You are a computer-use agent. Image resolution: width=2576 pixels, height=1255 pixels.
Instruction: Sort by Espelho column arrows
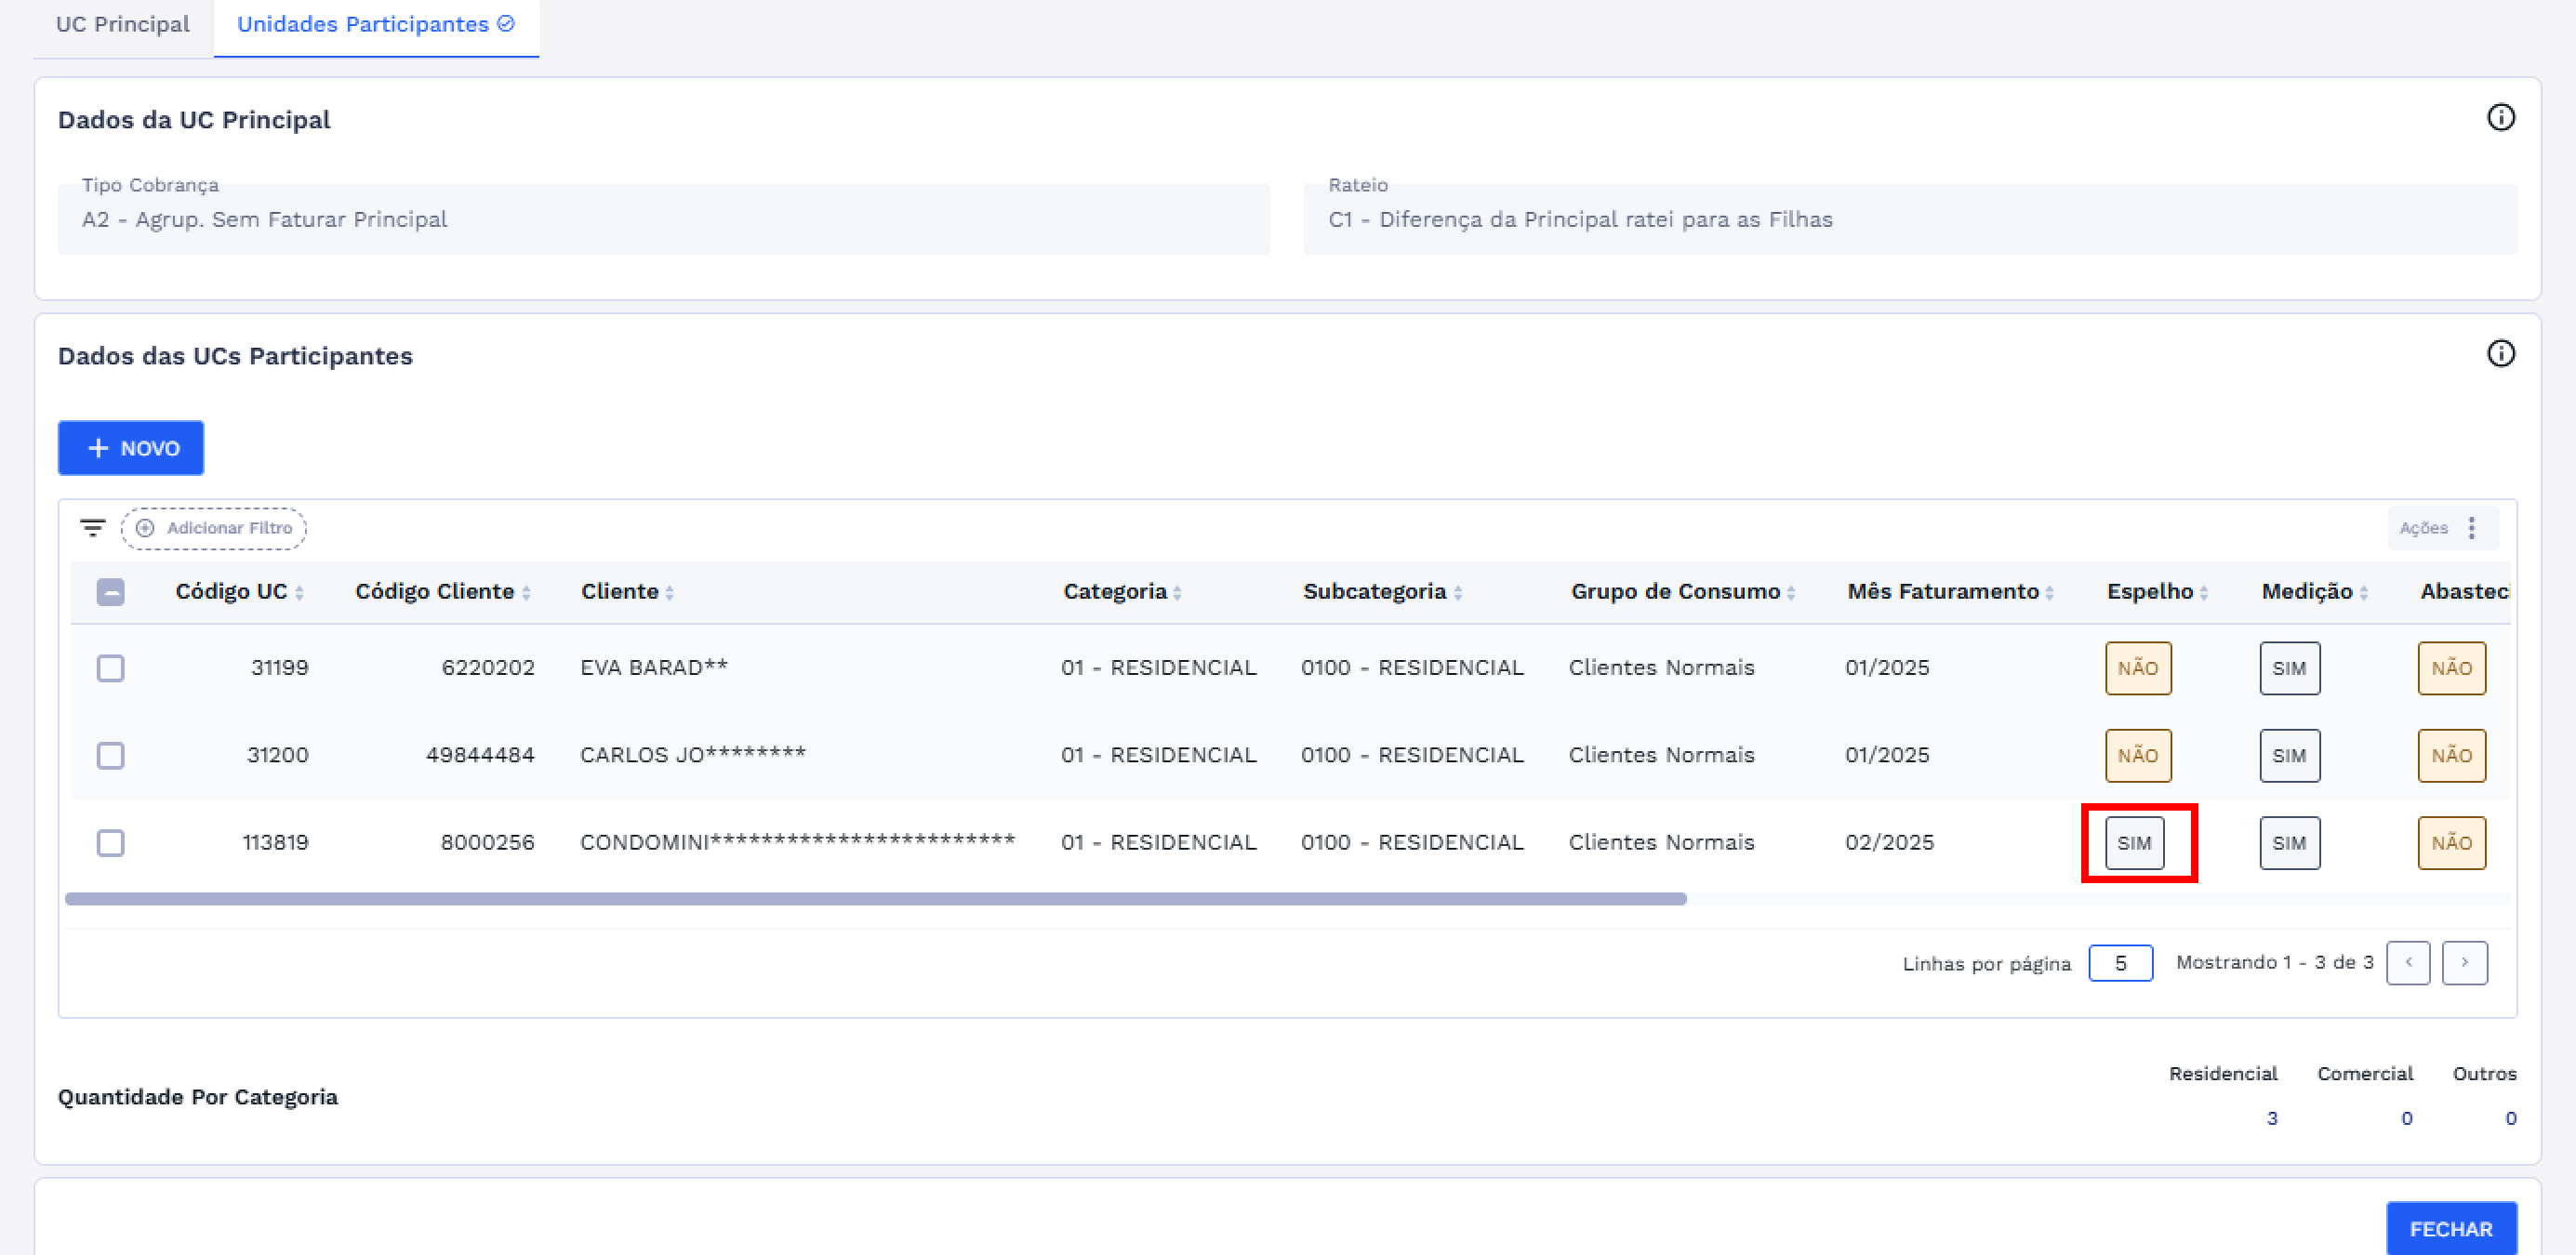pos(2203,593)
